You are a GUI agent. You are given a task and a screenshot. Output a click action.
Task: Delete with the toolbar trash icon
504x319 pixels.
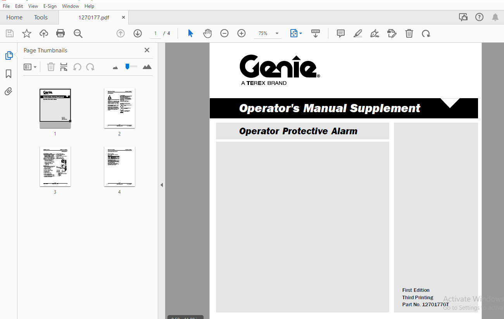(x=409, y=33)
